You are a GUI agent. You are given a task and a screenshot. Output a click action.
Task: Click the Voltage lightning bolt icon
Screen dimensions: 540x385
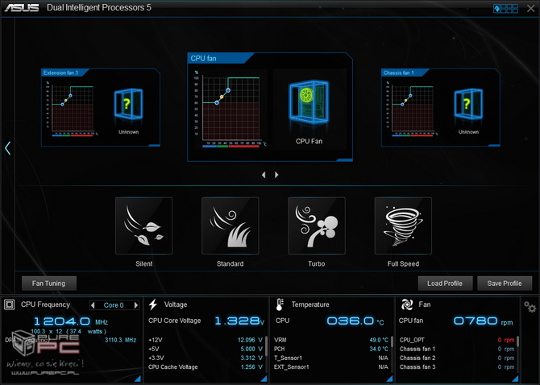pyautogui.click(x=153, y=304)
